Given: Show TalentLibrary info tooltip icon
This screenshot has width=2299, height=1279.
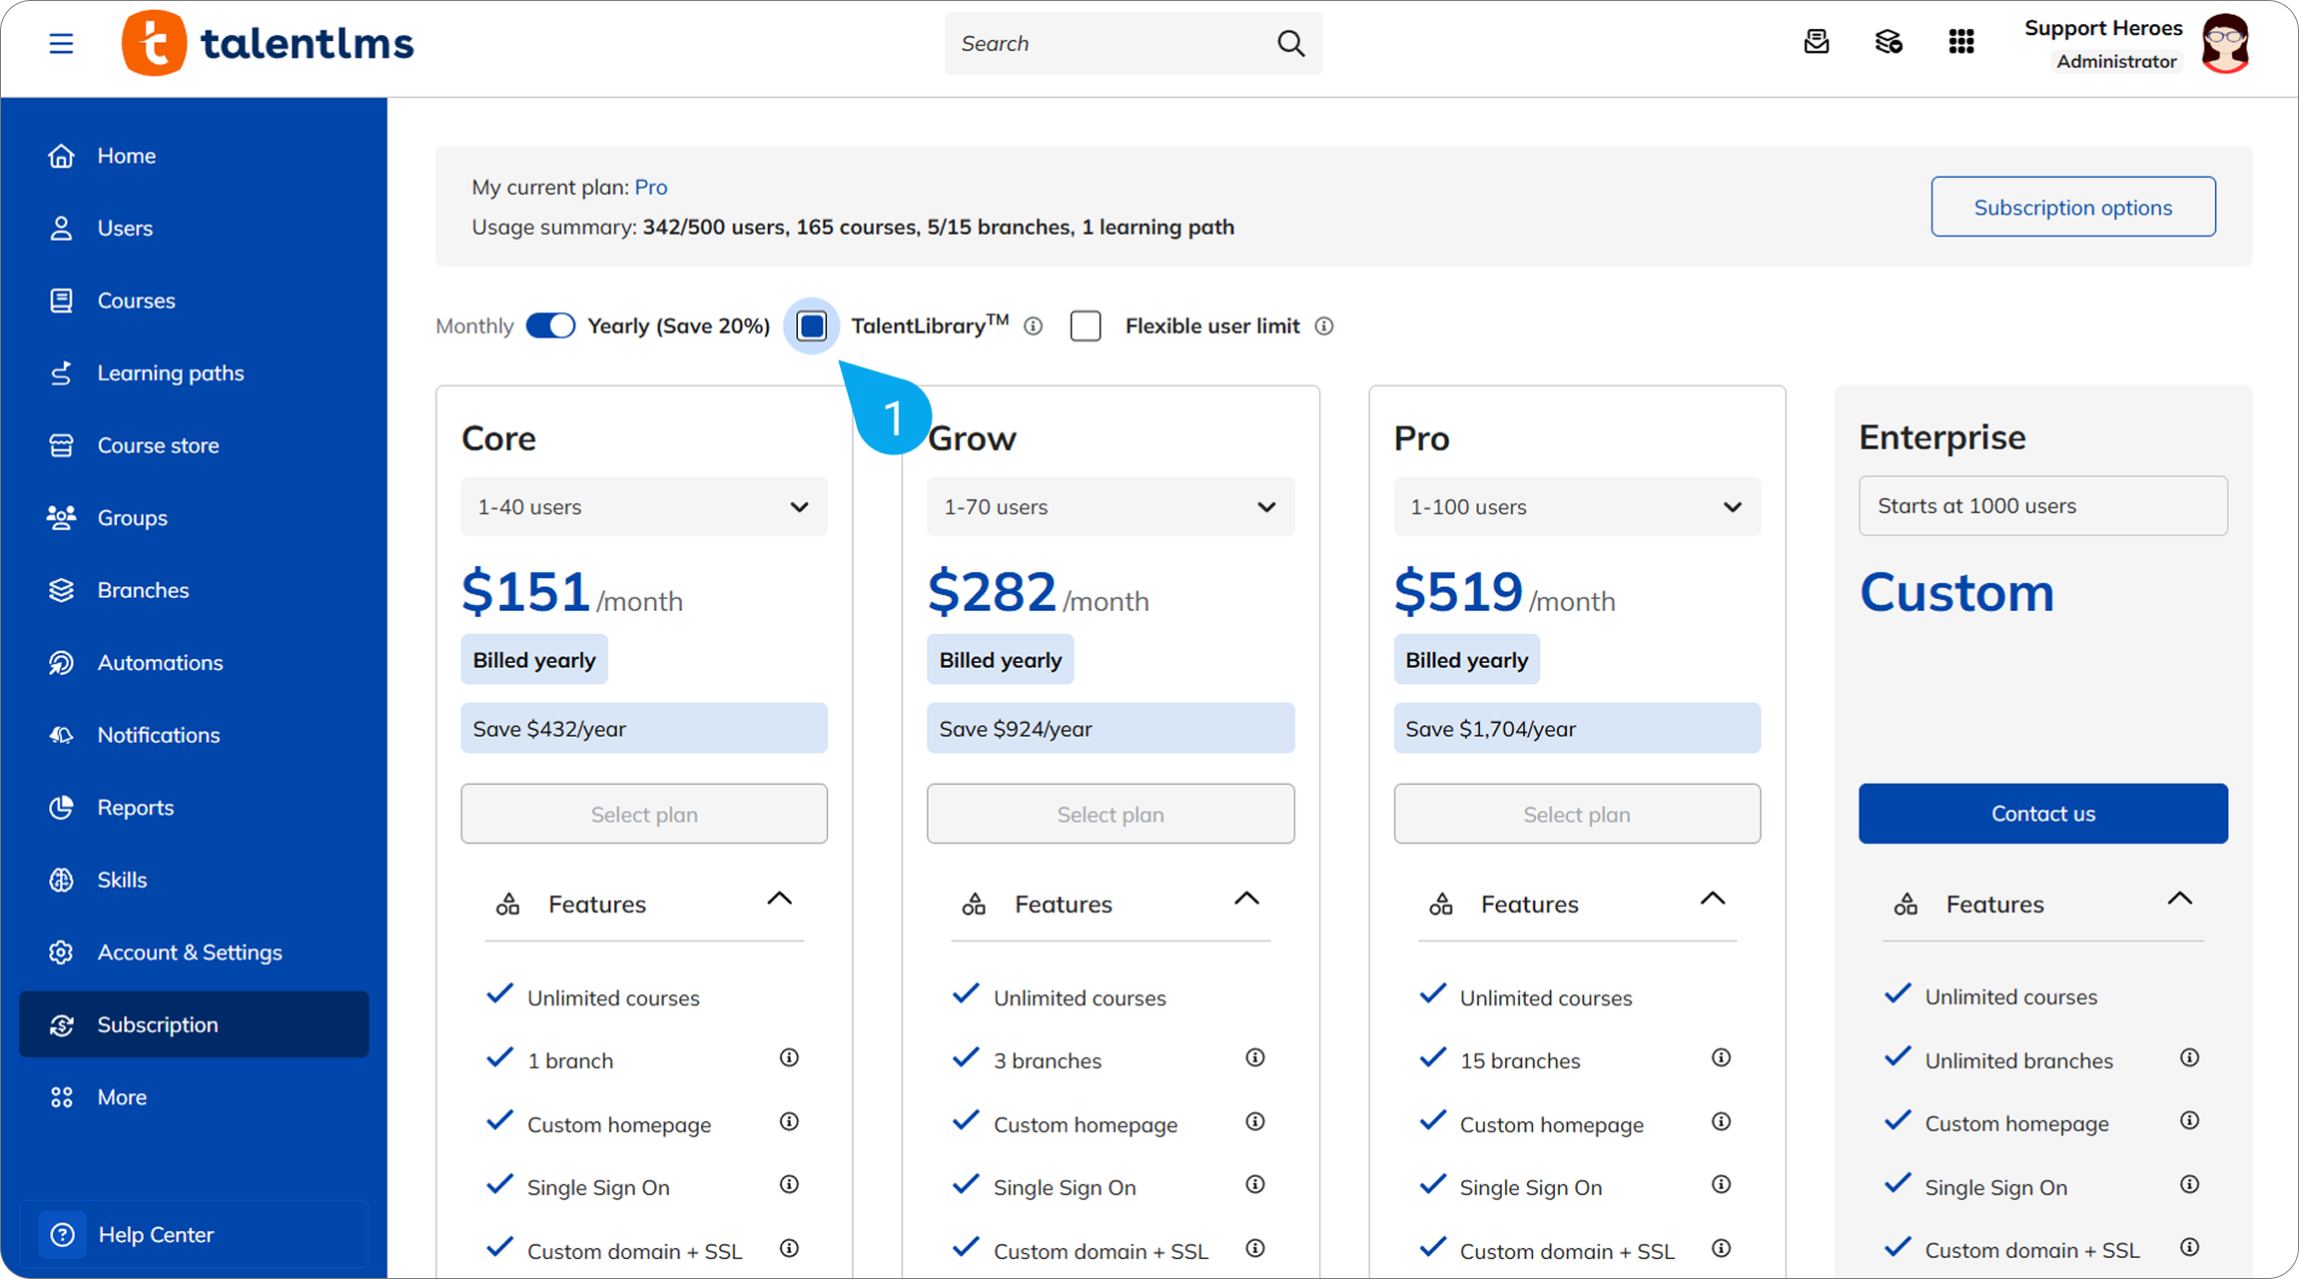Looking at the screenshot, I should click(x=1034, y=326).
